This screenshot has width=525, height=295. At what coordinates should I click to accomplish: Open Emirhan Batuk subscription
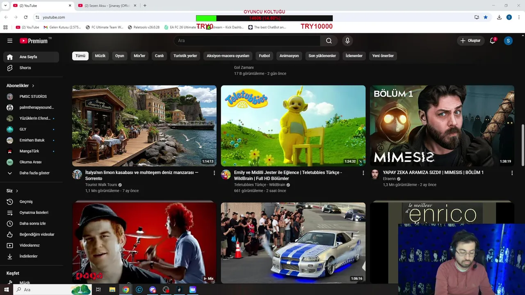pyautogui.click(x=31, y=140)
